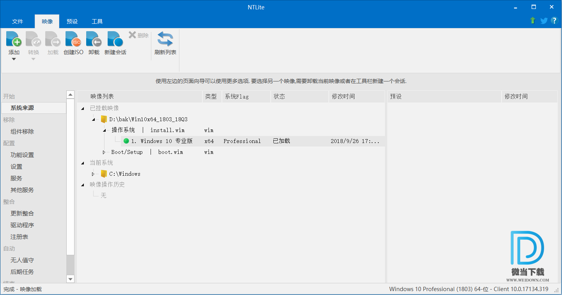Image resolution: width=562 pixels, height=295 pixels.
Task: Select the boot.wim row
Action: click(231, 152)
